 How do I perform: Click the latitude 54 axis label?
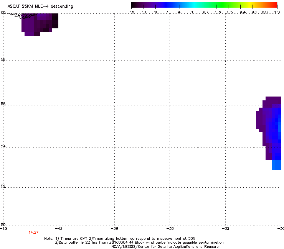[x=3, y=146]
